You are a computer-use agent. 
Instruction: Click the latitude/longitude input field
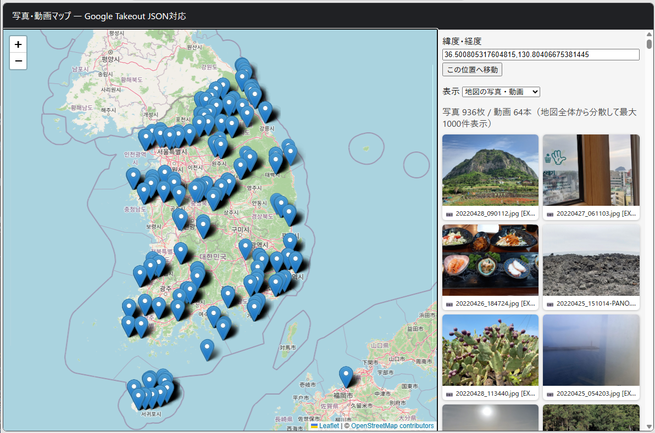[541, 55]
